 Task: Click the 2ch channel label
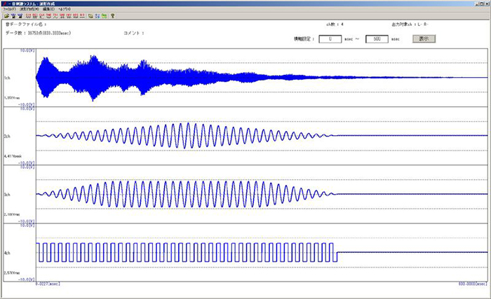click(7, 137)
